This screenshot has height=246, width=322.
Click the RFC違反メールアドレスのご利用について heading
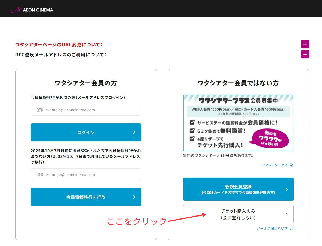60,55
